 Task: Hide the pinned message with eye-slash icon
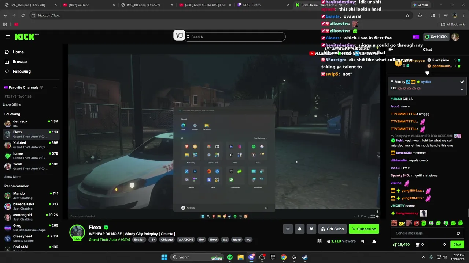pyautogui.click(x=462, y=82)
